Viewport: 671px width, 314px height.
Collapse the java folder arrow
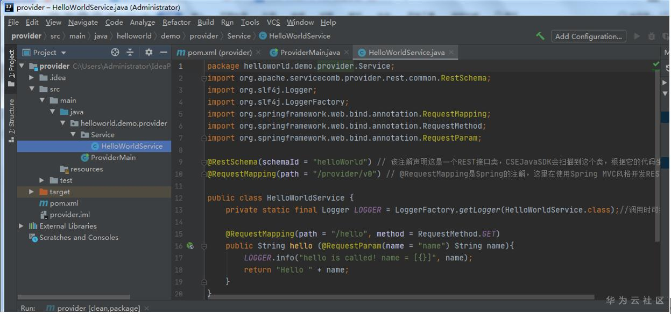(52, 112)
